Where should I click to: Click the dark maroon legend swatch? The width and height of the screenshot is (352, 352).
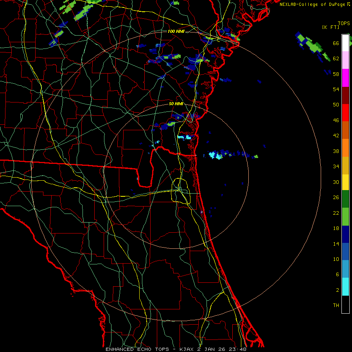[345, 95]
